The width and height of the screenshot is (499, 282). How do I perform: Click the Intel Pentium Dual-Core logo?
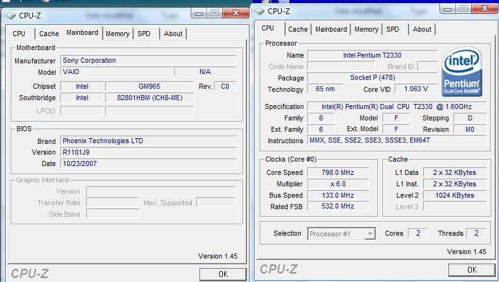click(462, 72)
